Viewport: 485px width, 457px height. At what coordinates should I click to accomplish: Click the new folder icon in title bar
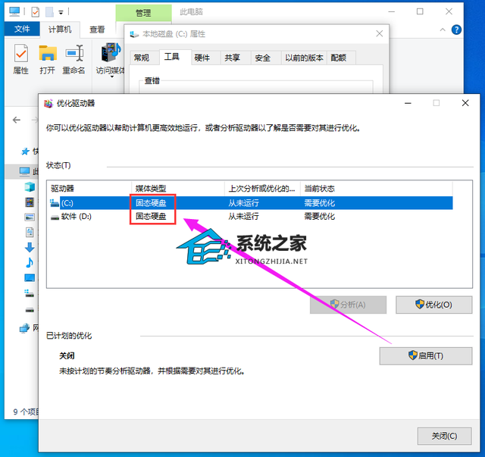click(x=49, y=12)
